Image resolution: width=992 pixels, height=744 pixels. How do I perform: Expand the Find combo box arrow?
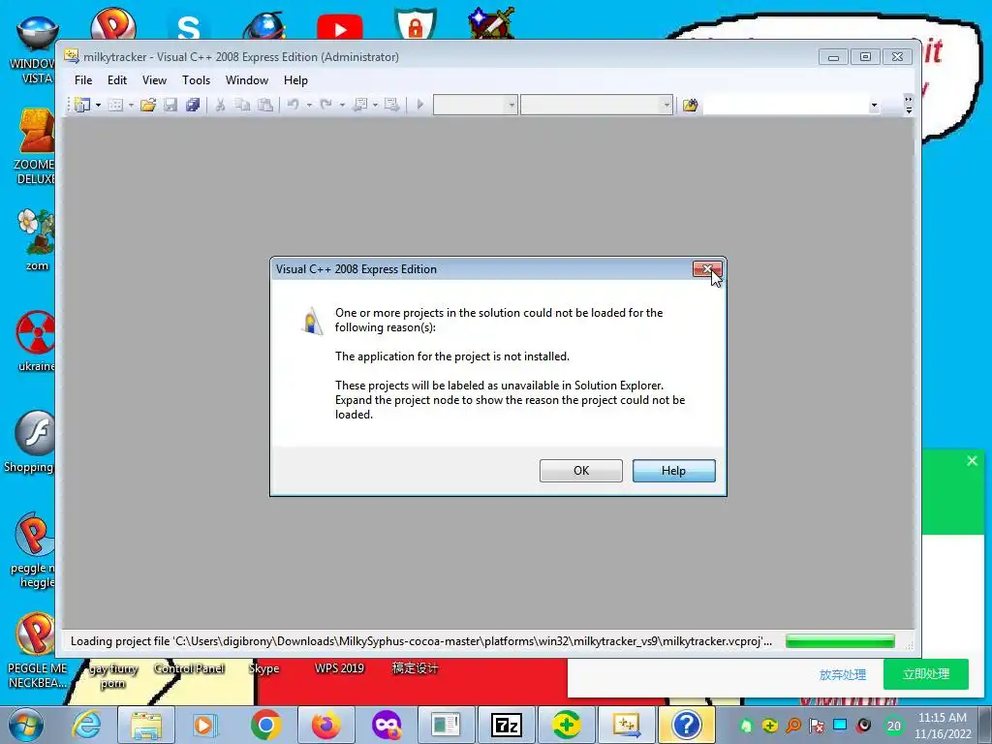pos(874,105)
